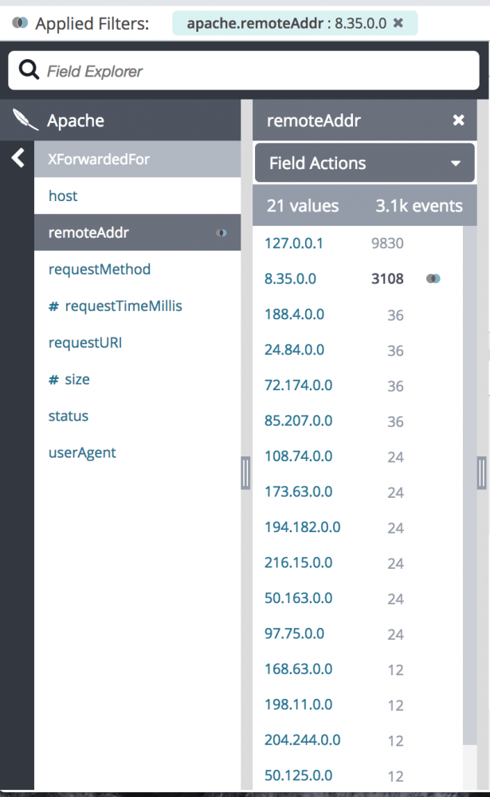Click the hash icon beside requestTimeMillis
The height and width of the screenshot is (797, 490).
pos(53,306)
